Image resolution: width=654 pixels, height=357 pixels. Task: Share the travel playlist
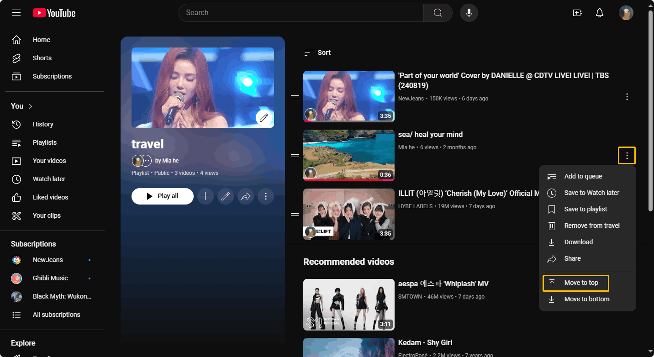pyautogui.click(x=246, y=196)
